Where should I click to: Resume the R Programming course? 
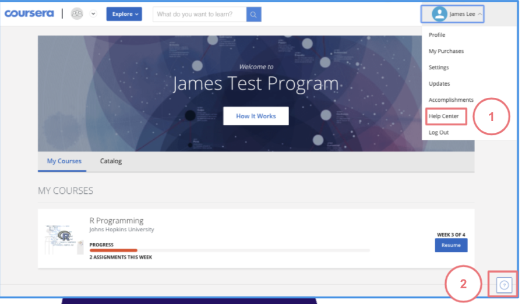(x=451, y=245)
